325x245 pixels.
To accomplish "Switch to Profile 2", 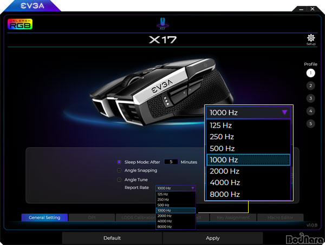I will point(310,85).
